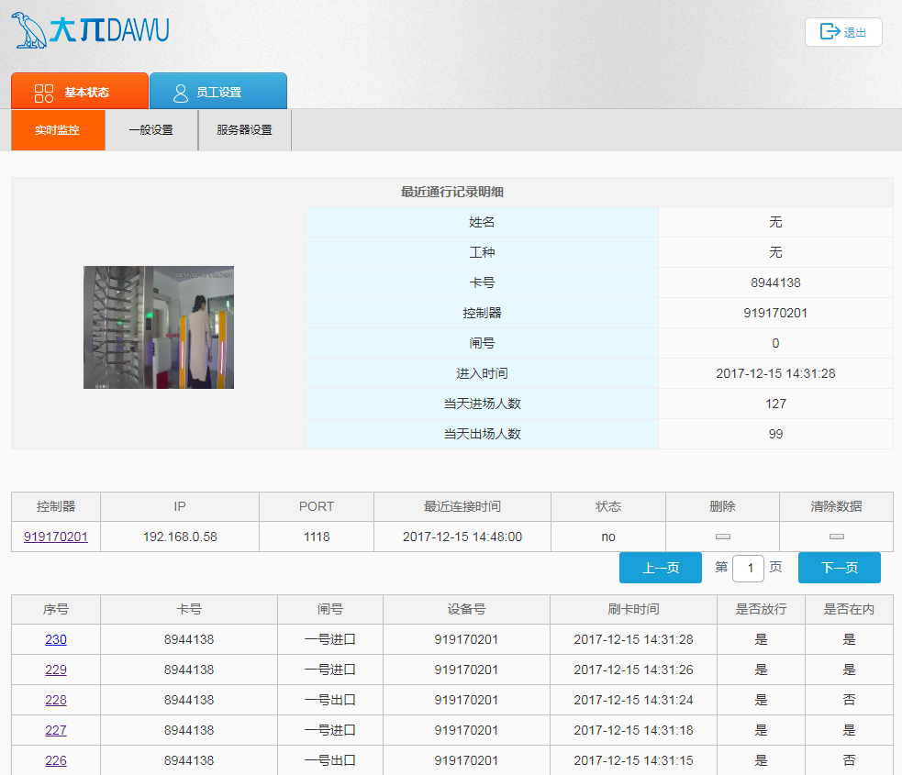Click 一号进口 in record 230 row
This screenshot has height=775, width=902.
click(x=330, y=639)
